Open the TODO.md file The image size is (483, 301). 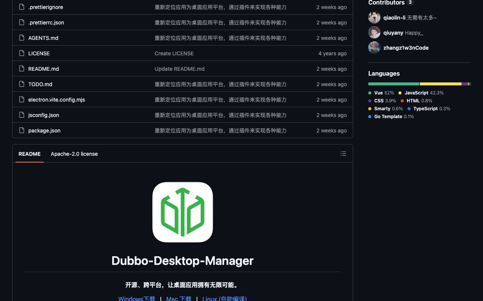pos(40,84)
